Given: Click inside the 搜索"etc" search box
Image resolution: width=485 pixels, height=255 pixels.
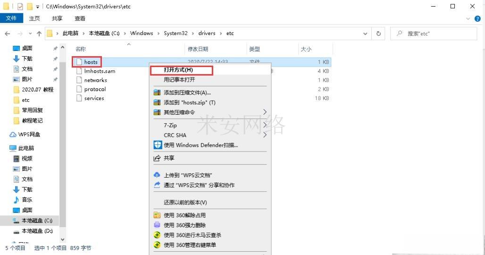Looking at the screenshot, I should pos(434,34).
